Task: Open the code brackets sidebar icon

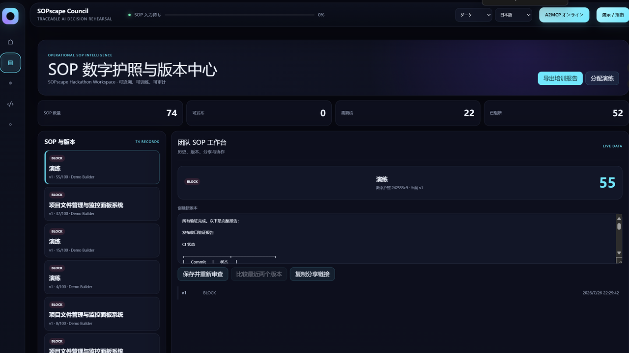Action: pyautogui.click(x=10, y=104)
